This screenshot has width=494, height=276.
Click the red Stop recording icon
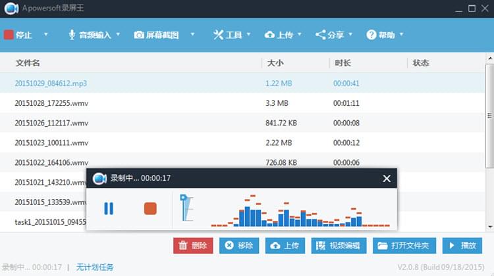[9, 35]
